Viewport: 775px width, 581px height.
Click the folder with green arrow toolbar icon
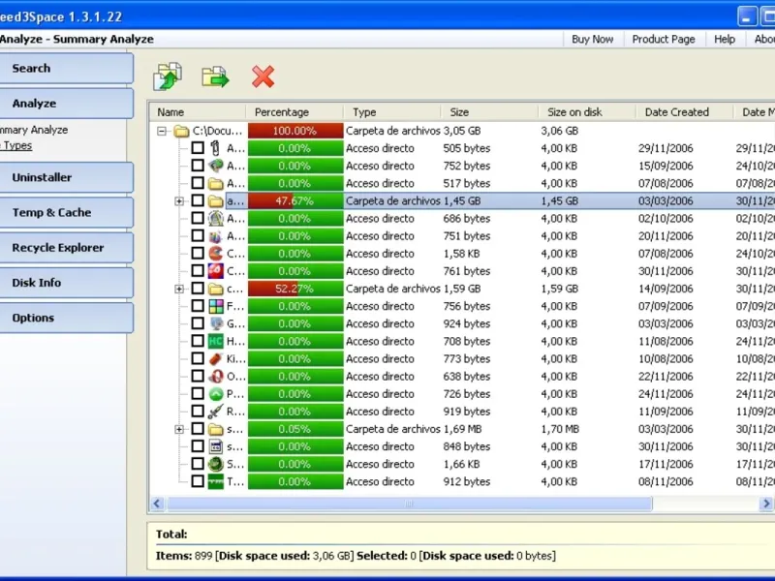click(215, 77)
